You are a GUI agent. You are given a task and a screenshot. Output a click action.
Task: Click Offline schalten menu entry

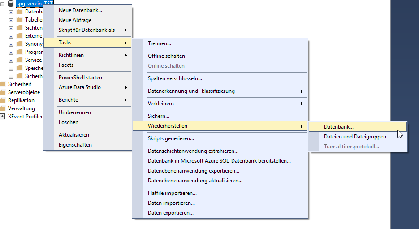click(x=166, y=56)
